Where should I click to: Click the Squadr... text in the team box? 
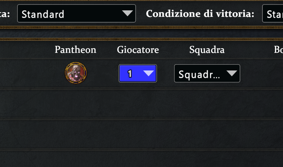click(199, 74)
